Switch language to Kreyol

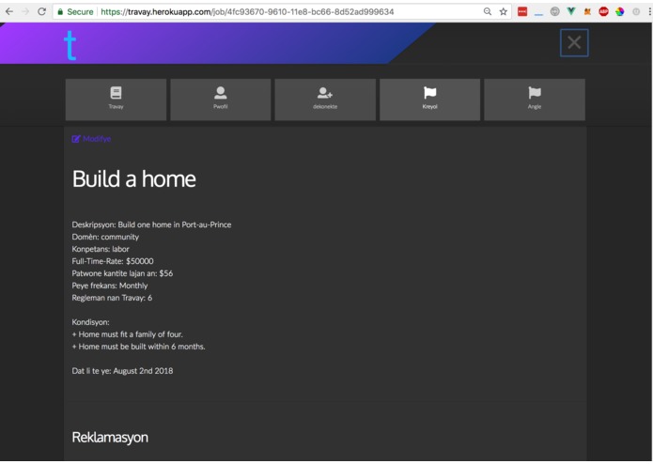click(429, 100)
